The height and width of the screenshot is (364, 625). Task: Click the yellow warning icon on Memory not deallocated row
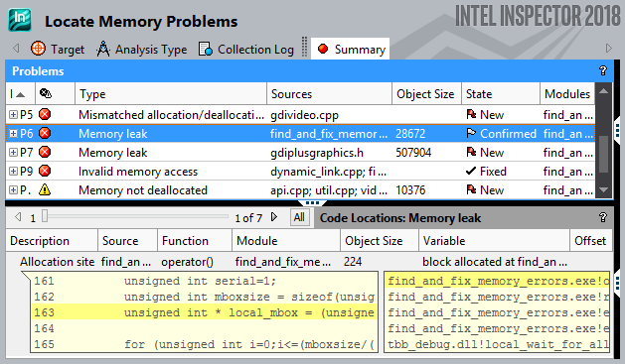tap(45, 190)
